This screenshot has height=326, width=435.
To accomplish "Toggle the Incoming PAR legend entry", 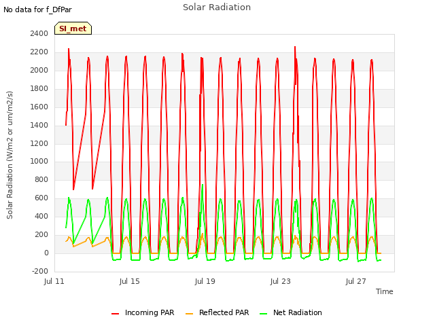I will point(143,312).
